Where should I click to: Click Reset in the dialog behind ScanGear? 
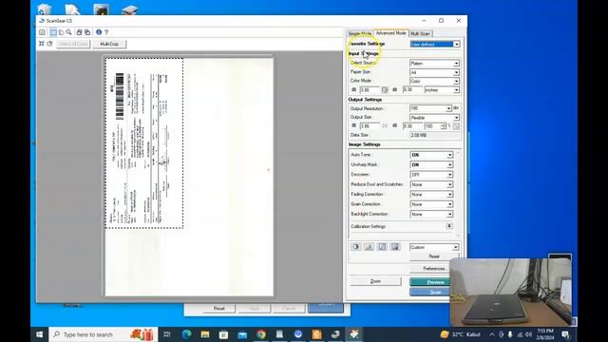click(x=219, y=308)
